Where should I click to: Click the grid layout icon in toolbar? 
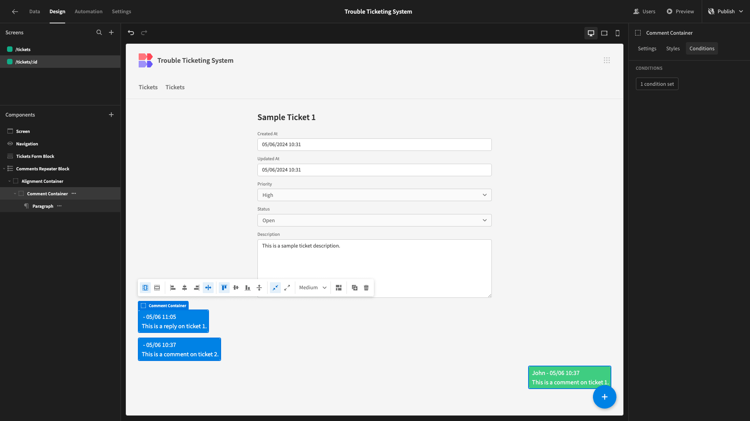(x=339, y=288)
